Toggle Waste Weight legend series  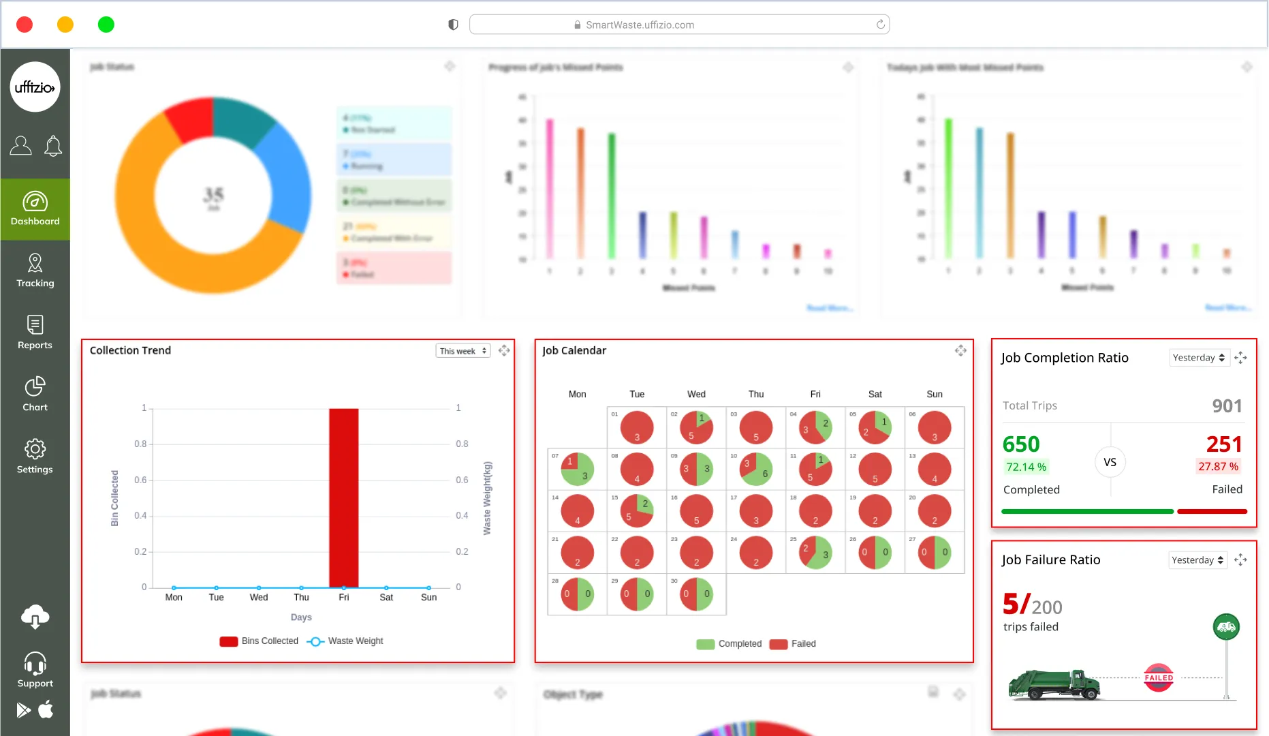[345, 641]
